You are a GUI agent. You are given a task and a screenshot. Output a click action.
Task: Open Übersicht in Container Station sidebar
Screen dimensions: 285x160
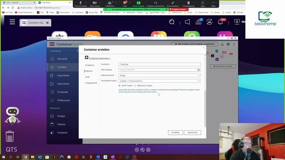[x=63, y=59]
